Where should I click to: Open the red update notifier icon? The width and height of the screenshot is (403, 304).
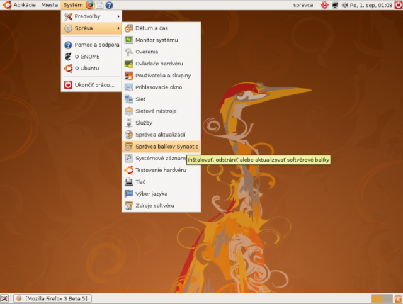[325, 5]
